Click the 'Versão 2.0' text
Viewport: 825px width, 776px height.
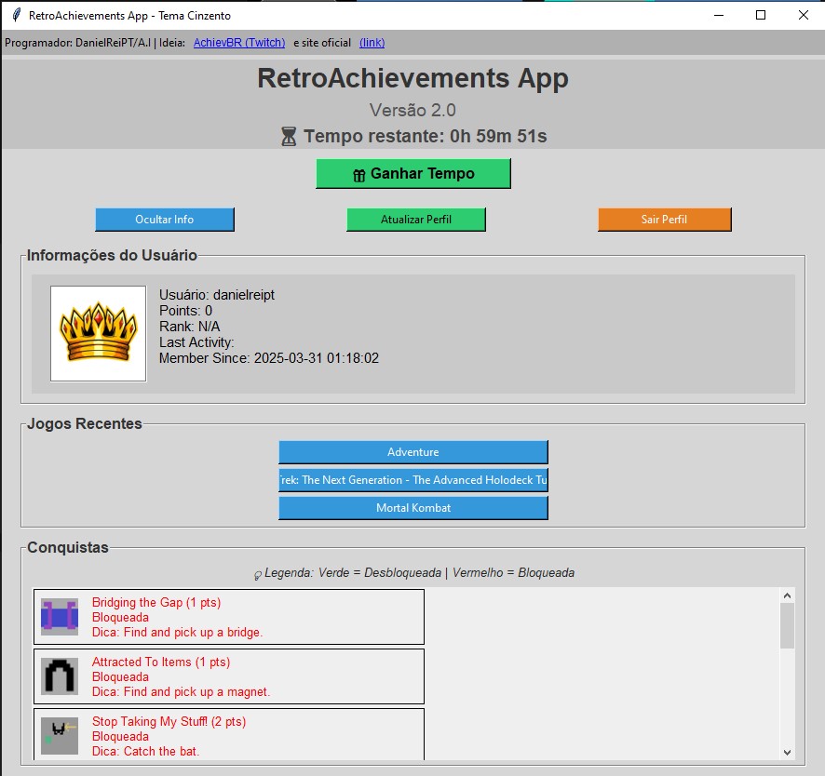[412, 110]
